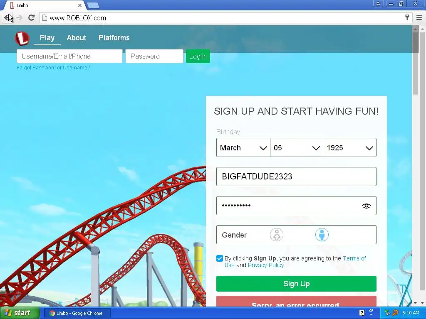
Task: Open a new tab with tab button
Action: click(93, 5)
